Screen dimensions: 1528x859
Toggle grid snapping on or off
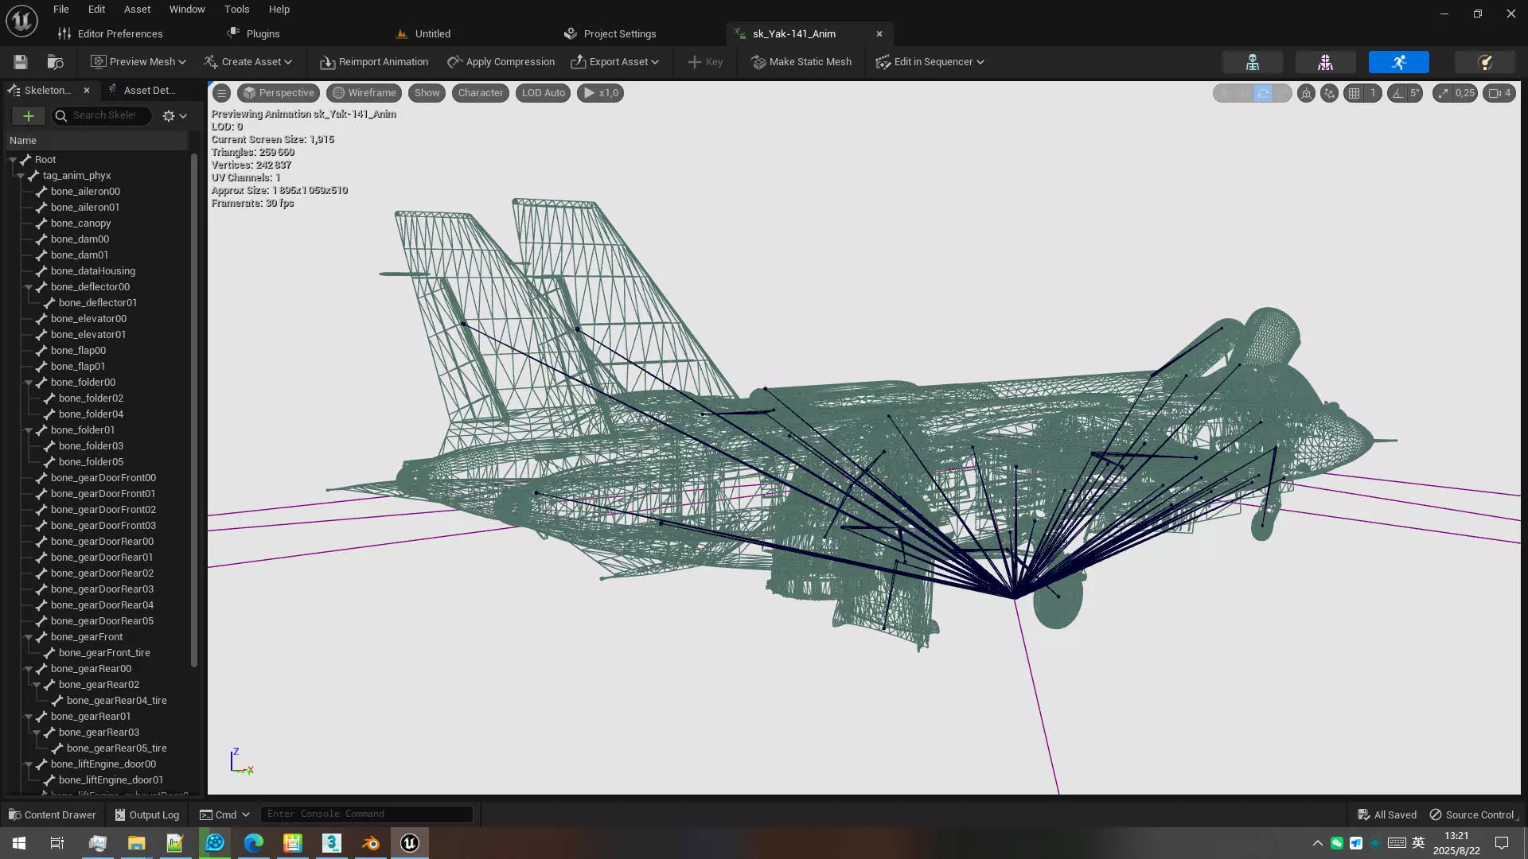click(x=1354, y=93)
